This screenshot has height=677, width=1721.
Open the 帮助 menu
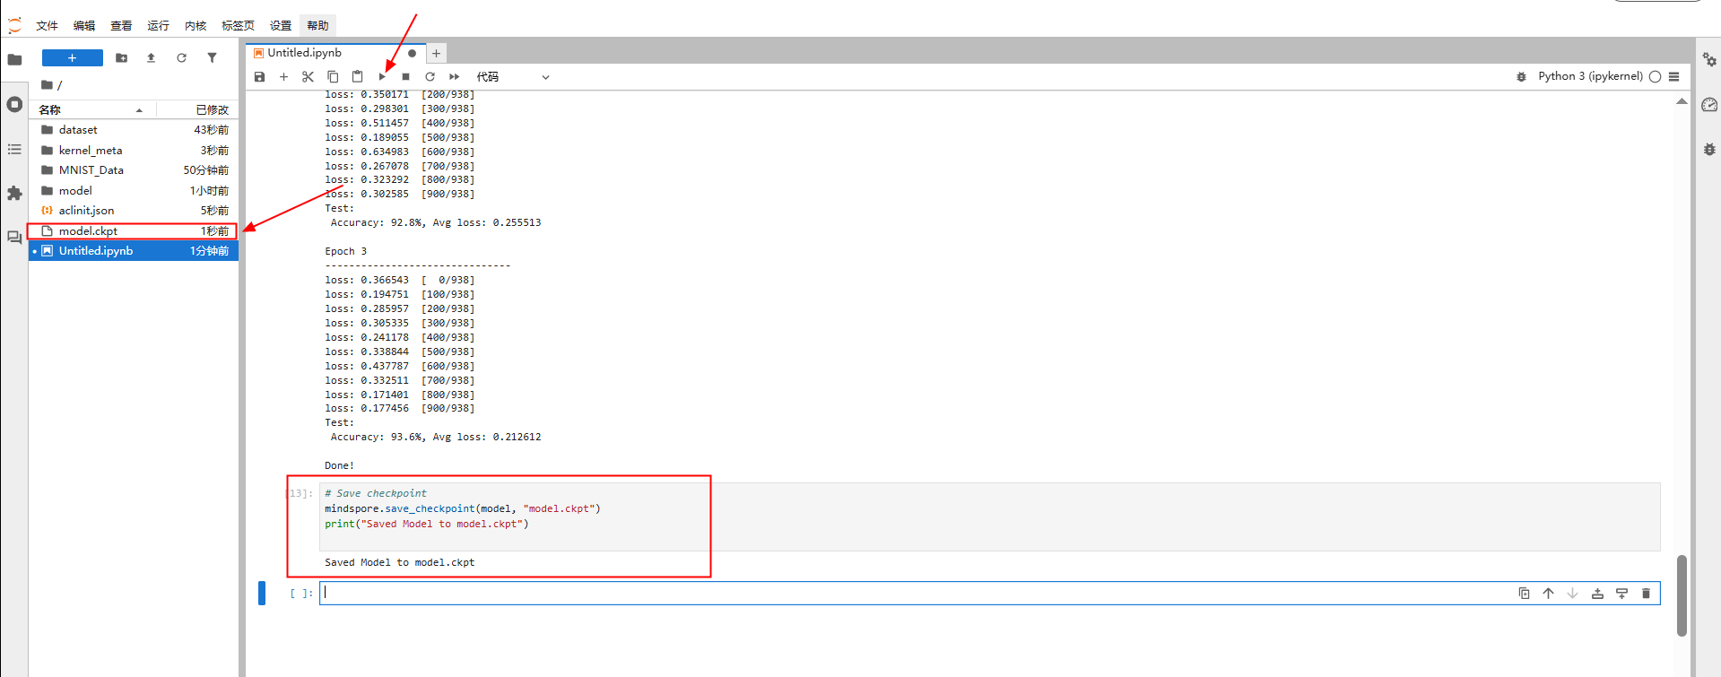click(317, 26)
